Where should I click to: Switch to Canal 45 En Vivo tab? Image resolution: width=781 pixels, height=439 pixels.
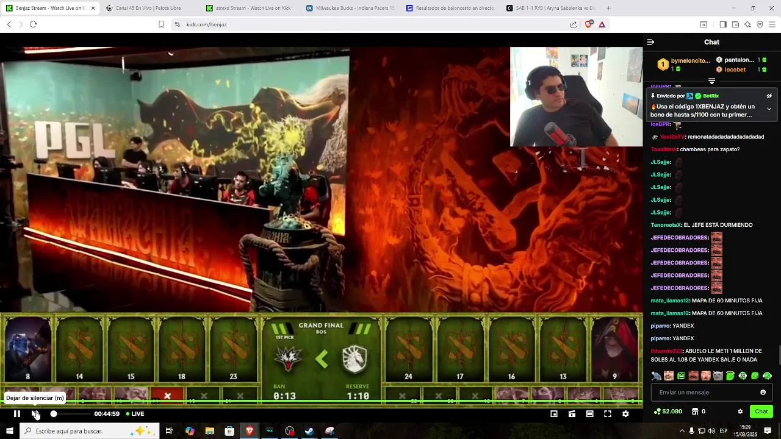148,8
